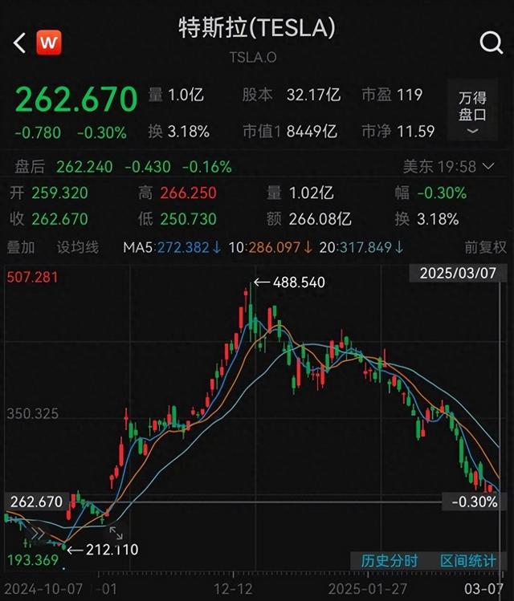The height and width of the screenshot is (601, 514).
Task: Open 区间统计 range statistics
Action: 468,560
